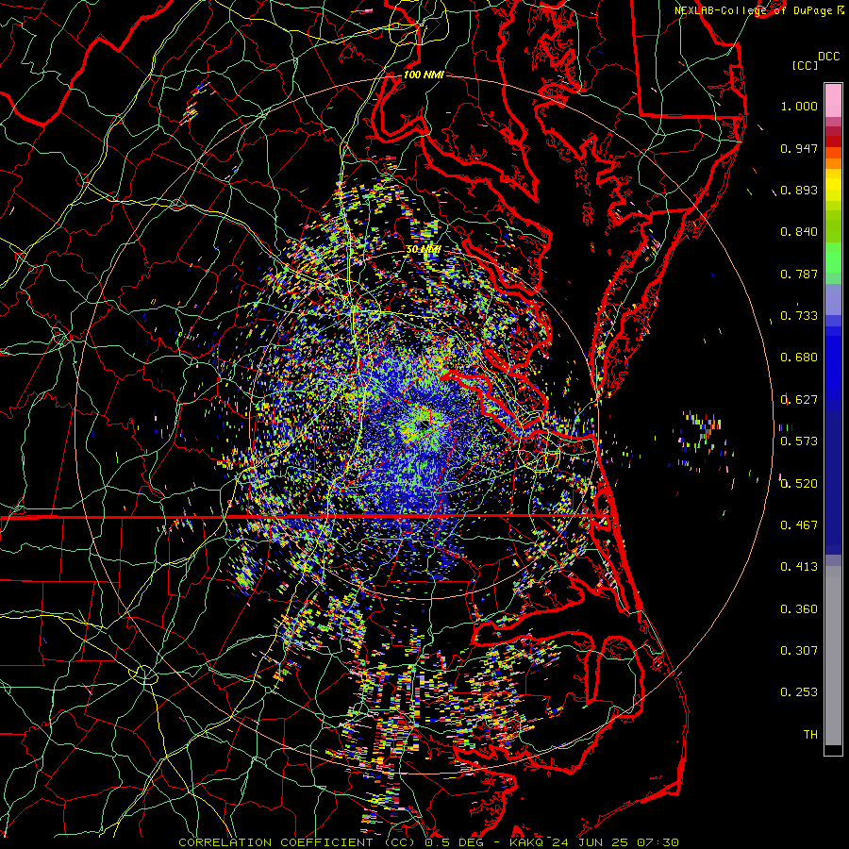Click the 0.307 legend value
The image size is (849, 849).
pos(799,651)
